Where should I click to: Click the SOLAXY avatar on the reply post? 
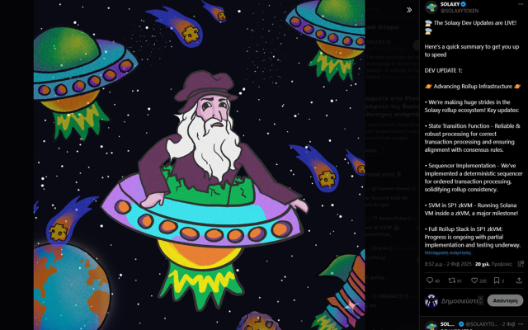(x=430, y=325)
